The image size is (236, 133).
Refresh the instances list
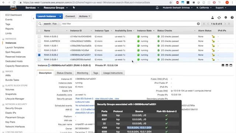tap(219, 18)
